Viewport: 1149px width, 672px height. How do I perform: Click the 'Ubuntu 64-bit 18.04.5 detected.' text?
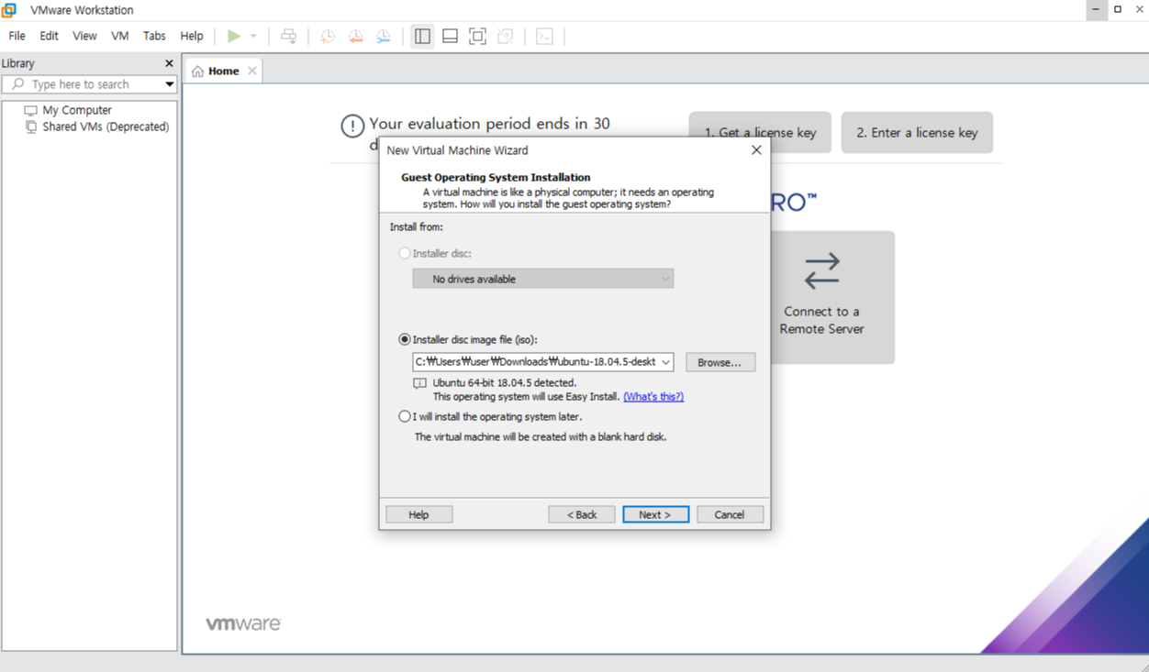coord(505,383)
